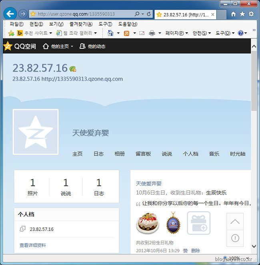Click the command bar Home house icon
260x265 pixels.
coord(110,33)
